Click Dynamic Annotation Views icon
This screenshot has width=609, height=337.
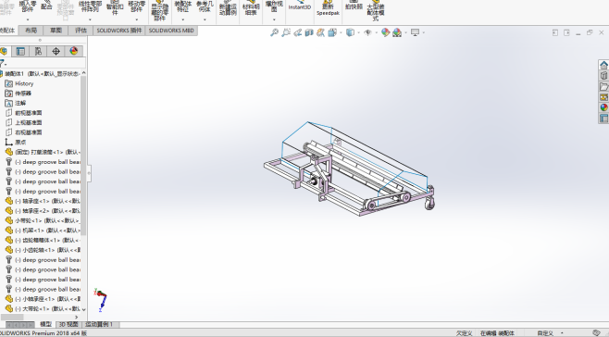(x=320, y=32)
